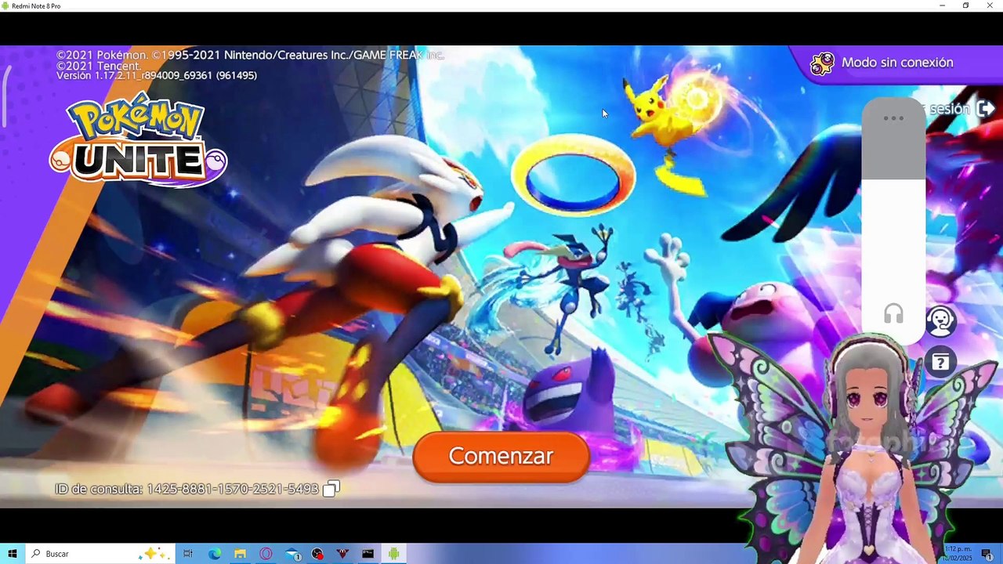Open the red winged taskbar app icon
Viewport: 1003px width, 564px height.
tap(342, 554)
